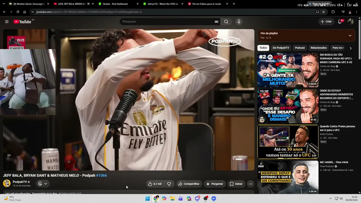
Task: Select the De PodpahTV filter chip
Action: [281, 48]
